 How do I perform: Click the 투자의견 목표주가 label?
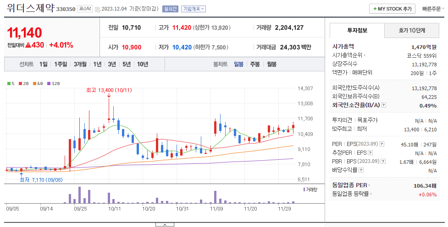[355, 120]
